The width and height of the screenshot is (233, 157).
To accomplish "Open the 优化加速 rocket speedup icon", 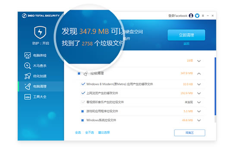I will click(x=28, y=76).
